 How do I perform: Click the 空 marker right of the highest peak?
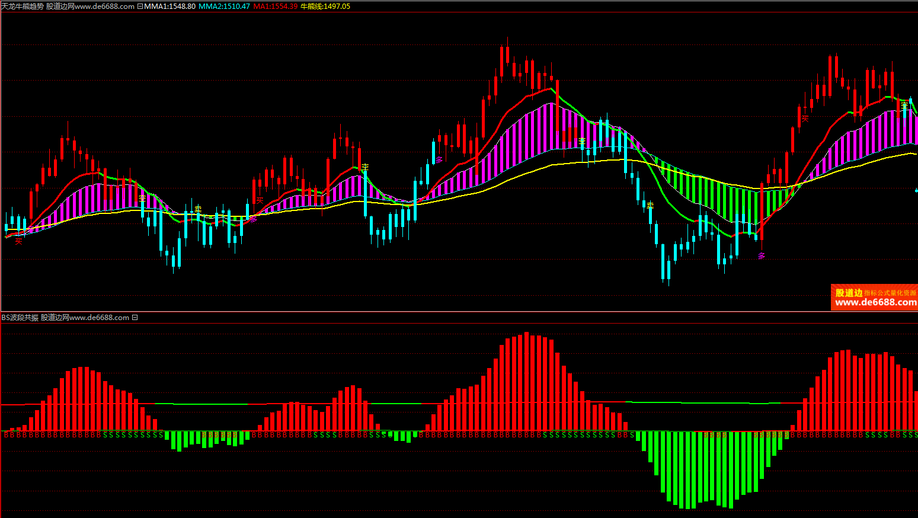(x=582, y=141)
